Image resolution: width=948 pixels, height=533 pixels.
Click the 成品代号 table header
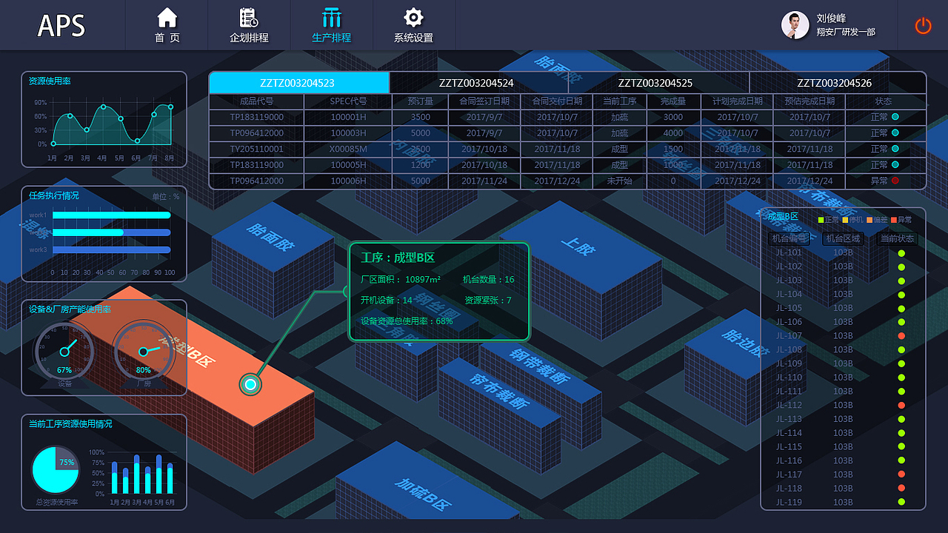pyautogui.click(x=256, y=101)
